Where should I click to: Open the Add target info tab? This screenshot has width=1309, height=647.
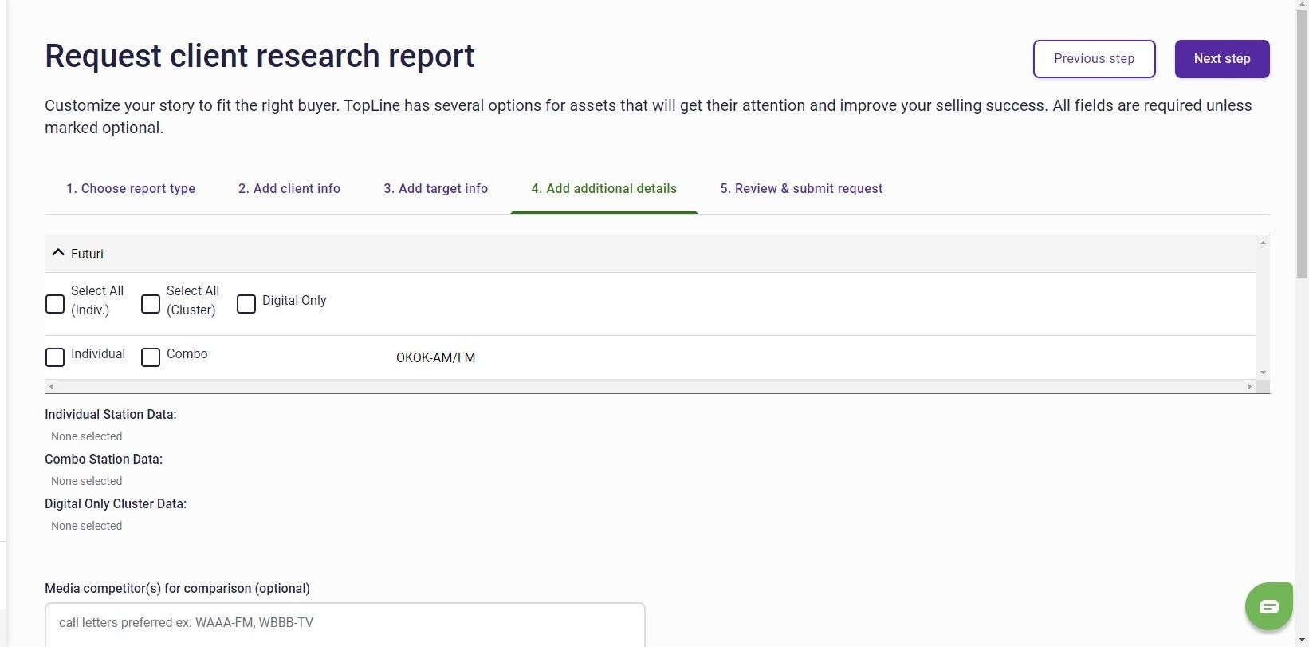435,189
